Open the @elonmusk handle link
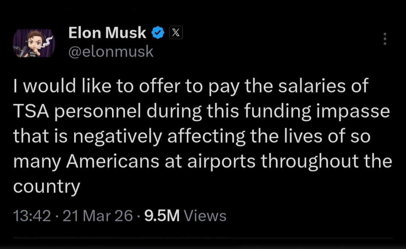 111,52
